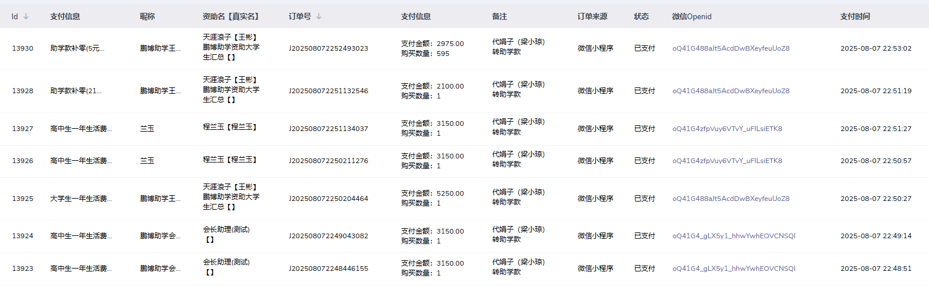Click the 微信Openid column header

[x=691, y=16]
